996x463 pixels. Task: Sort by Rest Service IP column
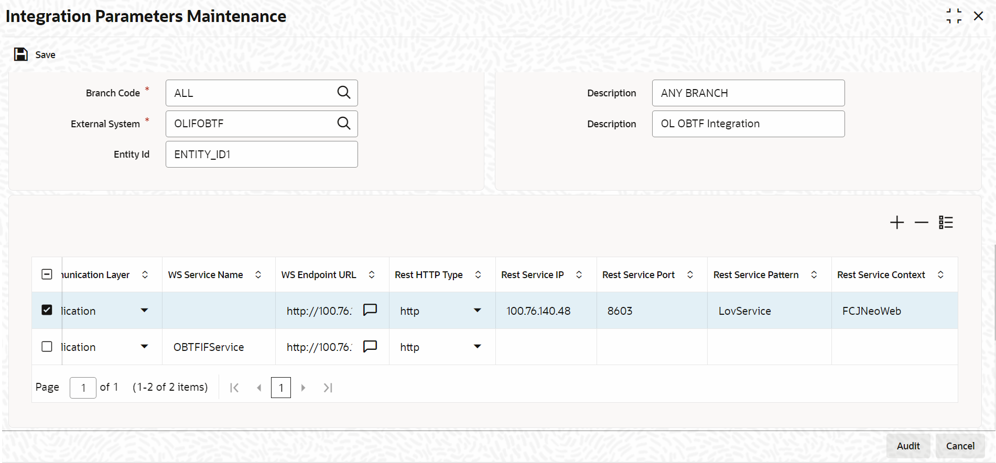[579, 274]
